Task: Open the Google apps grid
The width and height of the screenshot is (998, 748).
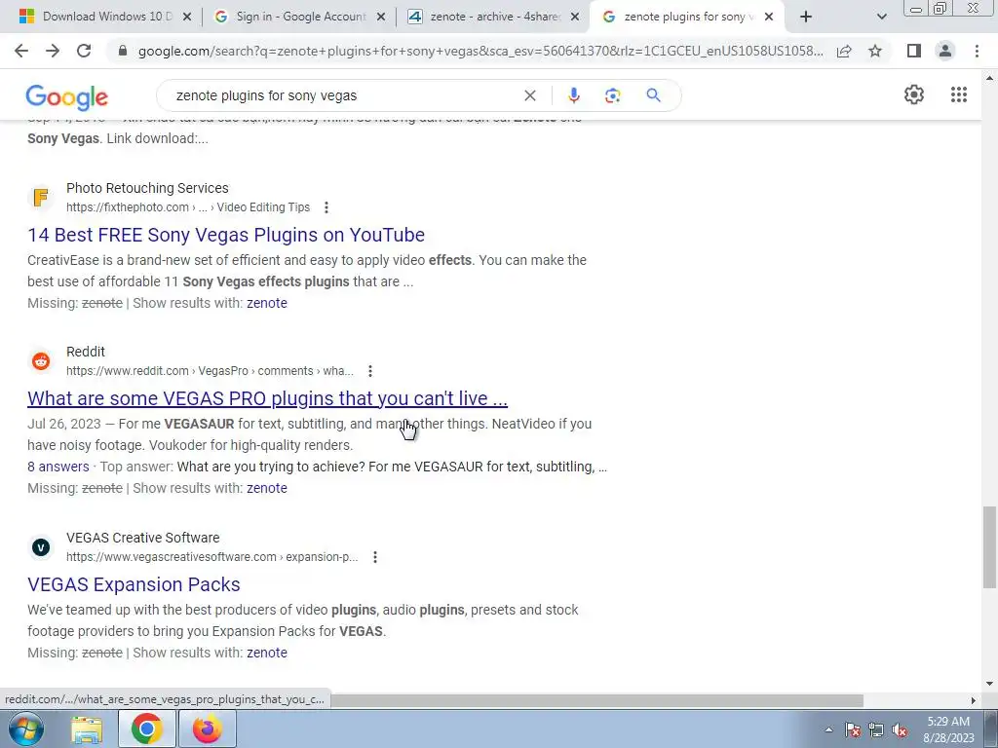Action: pyautogui.click(x=959, y=94)
